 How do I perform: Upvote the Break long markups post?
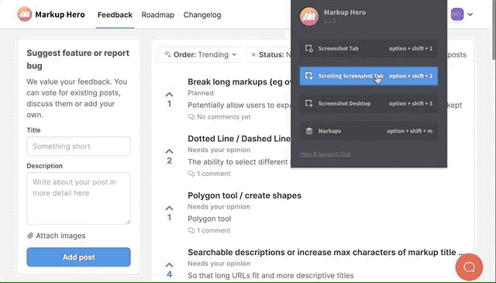(169, 95)
